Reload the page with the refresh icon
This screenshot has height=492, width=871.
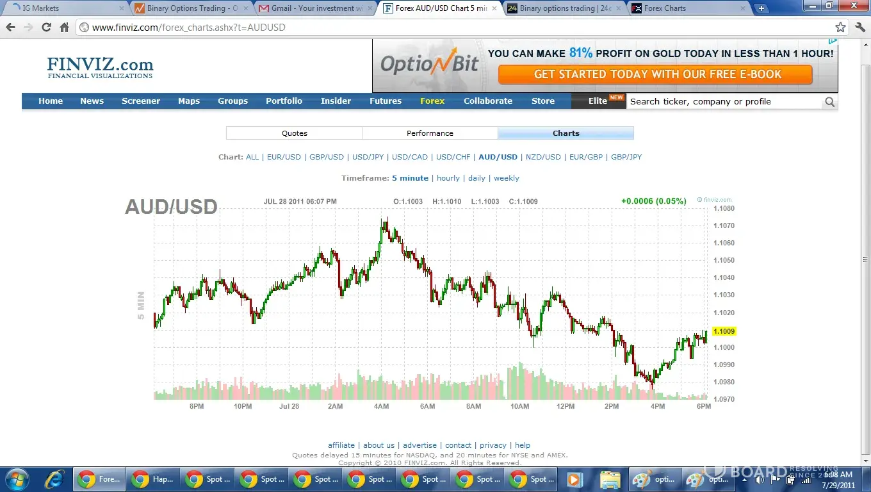46,28
